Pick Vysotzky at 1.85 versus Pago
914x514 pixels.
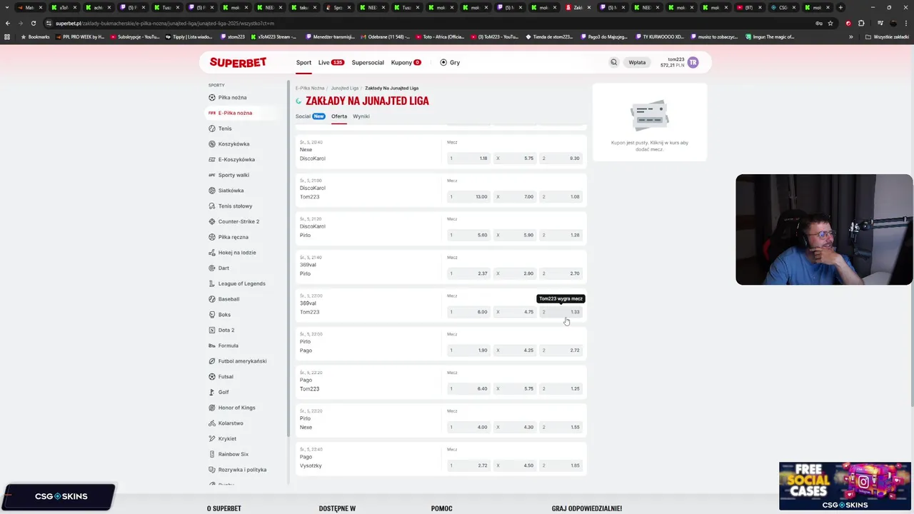tap(561, 465)
